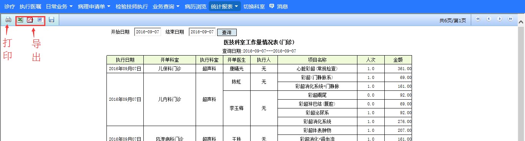Click the amount 276.00 cell

tap(398, 121)
